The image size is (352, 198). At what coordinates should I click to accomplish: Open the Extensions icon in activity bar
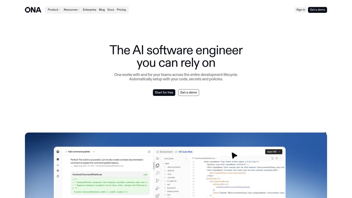click(x=158, y=195)
